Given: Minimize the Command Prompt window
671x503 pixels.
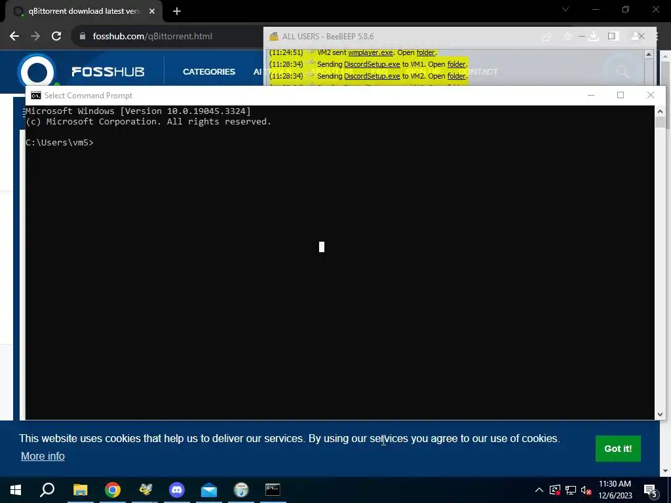Looking at the screenshot, I should (591, 95).
